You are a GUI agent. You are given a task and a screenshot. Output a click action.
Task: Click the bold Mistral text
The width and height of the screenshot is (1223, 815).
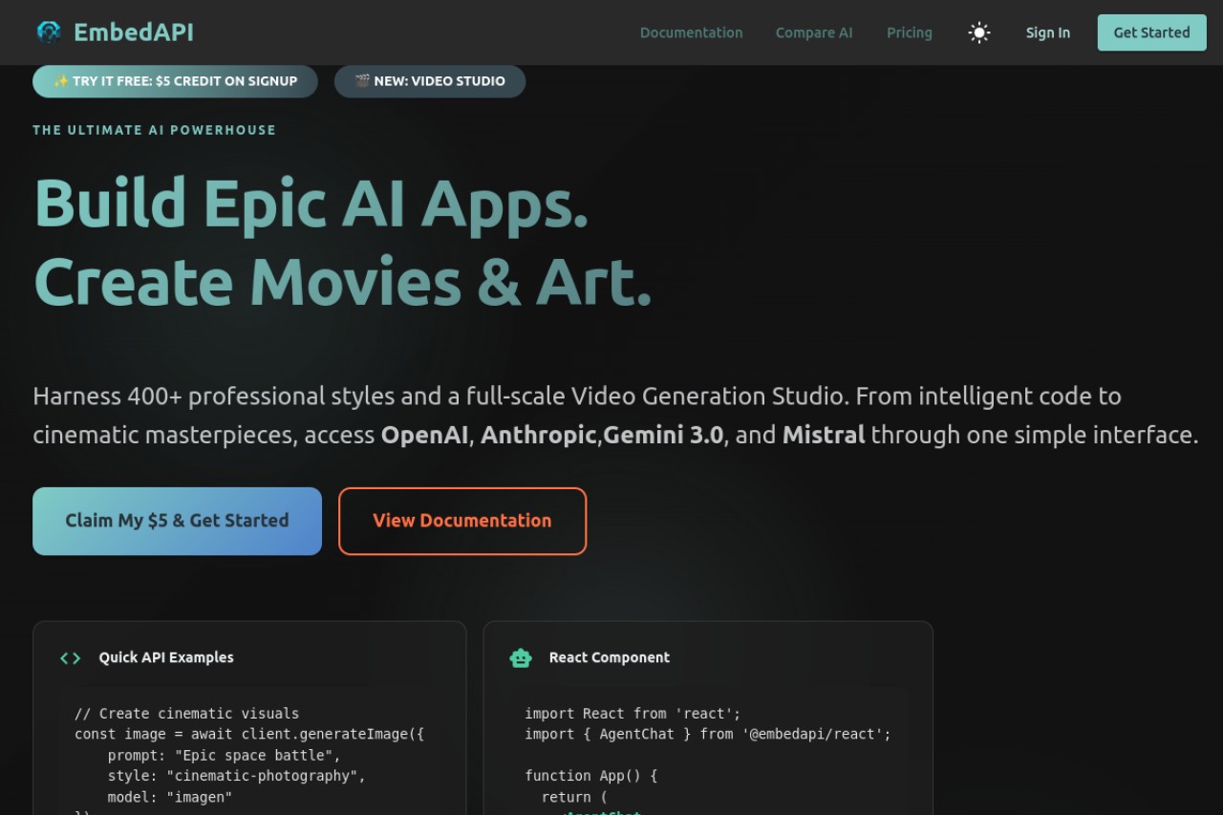pos(824,435)
